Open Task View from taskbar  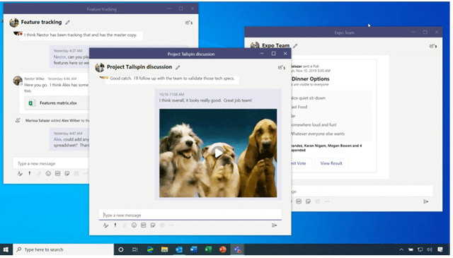(135, 250)
